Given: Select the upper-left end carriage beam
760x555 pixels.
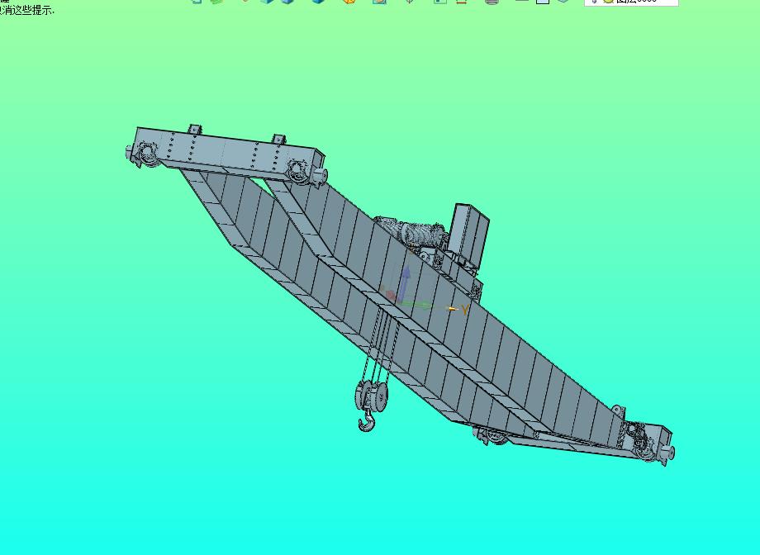Looking at the screenshot, I should point(226,153).
